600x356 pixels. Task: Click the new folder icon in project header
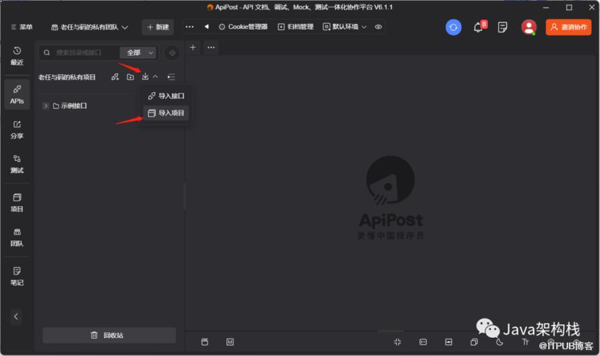pyautogui.click(x=131, y=77)
